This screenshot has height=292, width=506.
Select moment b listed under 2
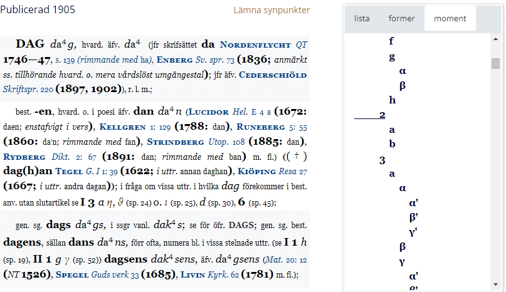pyautogui.click(x=392, y=143)
